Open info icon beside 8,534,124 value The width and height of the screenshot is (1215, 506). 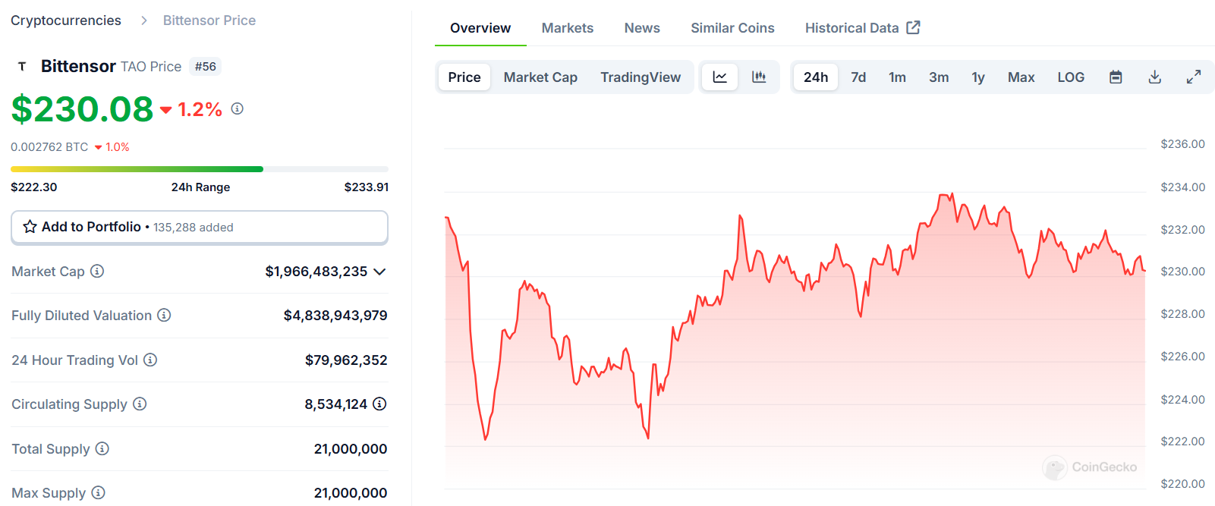click(379, 404)
